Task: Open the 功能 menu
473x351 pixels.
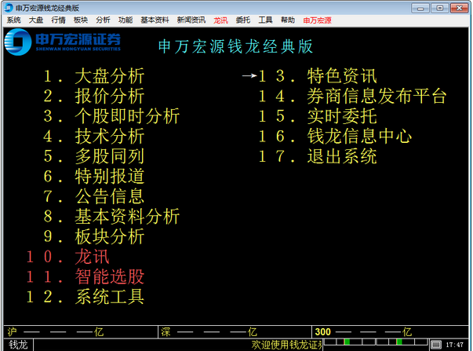Action: coord(126,20)
